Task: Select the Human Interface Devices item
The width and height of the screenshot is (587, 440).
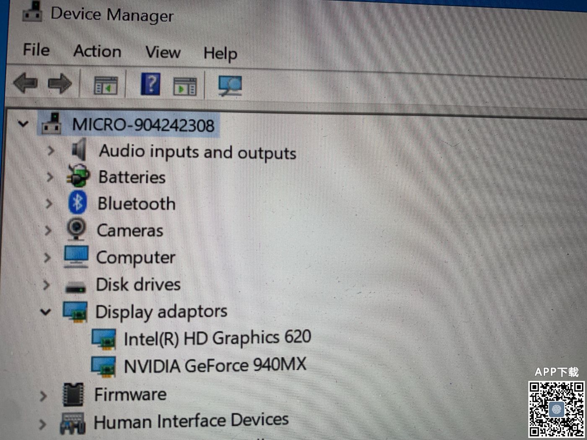Action: [191, 421]
